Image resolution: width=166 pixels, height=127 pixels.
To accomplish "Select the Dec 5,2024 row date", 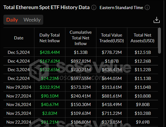I will tap(19, 52).
